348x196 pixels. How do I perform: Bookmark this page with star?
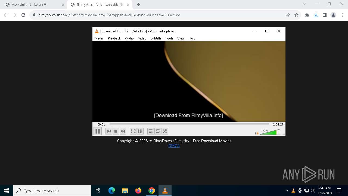[x=296, y=15]
